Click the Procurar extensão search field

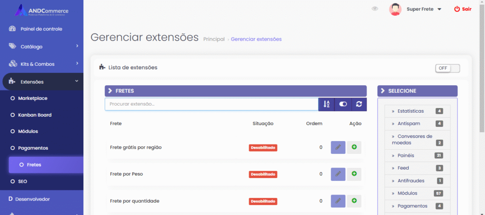coord(212,104)
